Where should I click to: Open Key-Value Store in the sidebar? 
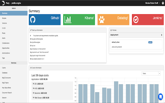point(14,88)
